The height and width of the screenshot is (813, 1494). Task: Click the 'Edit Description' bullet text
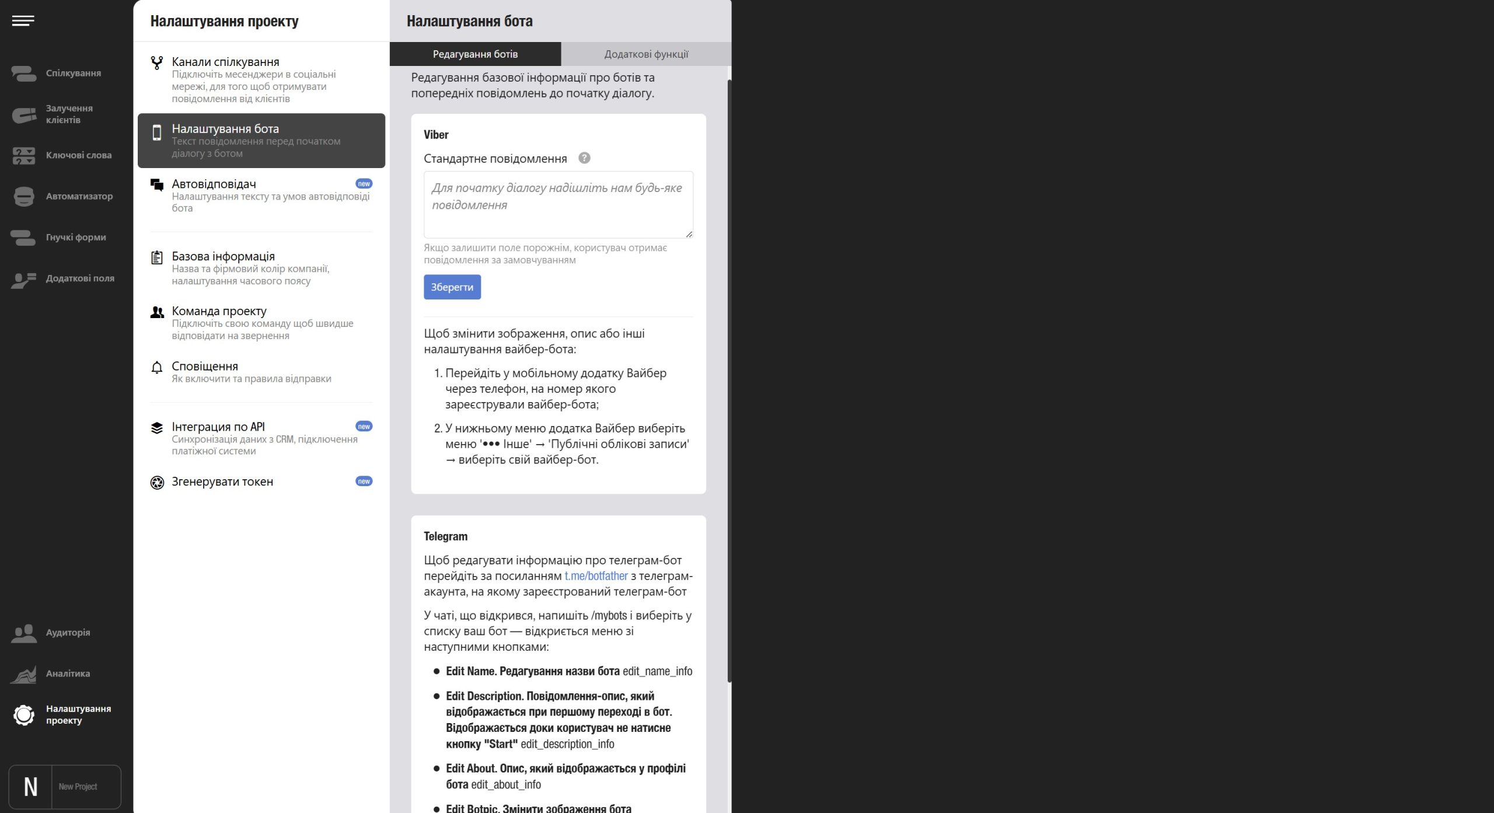(559, 720)
